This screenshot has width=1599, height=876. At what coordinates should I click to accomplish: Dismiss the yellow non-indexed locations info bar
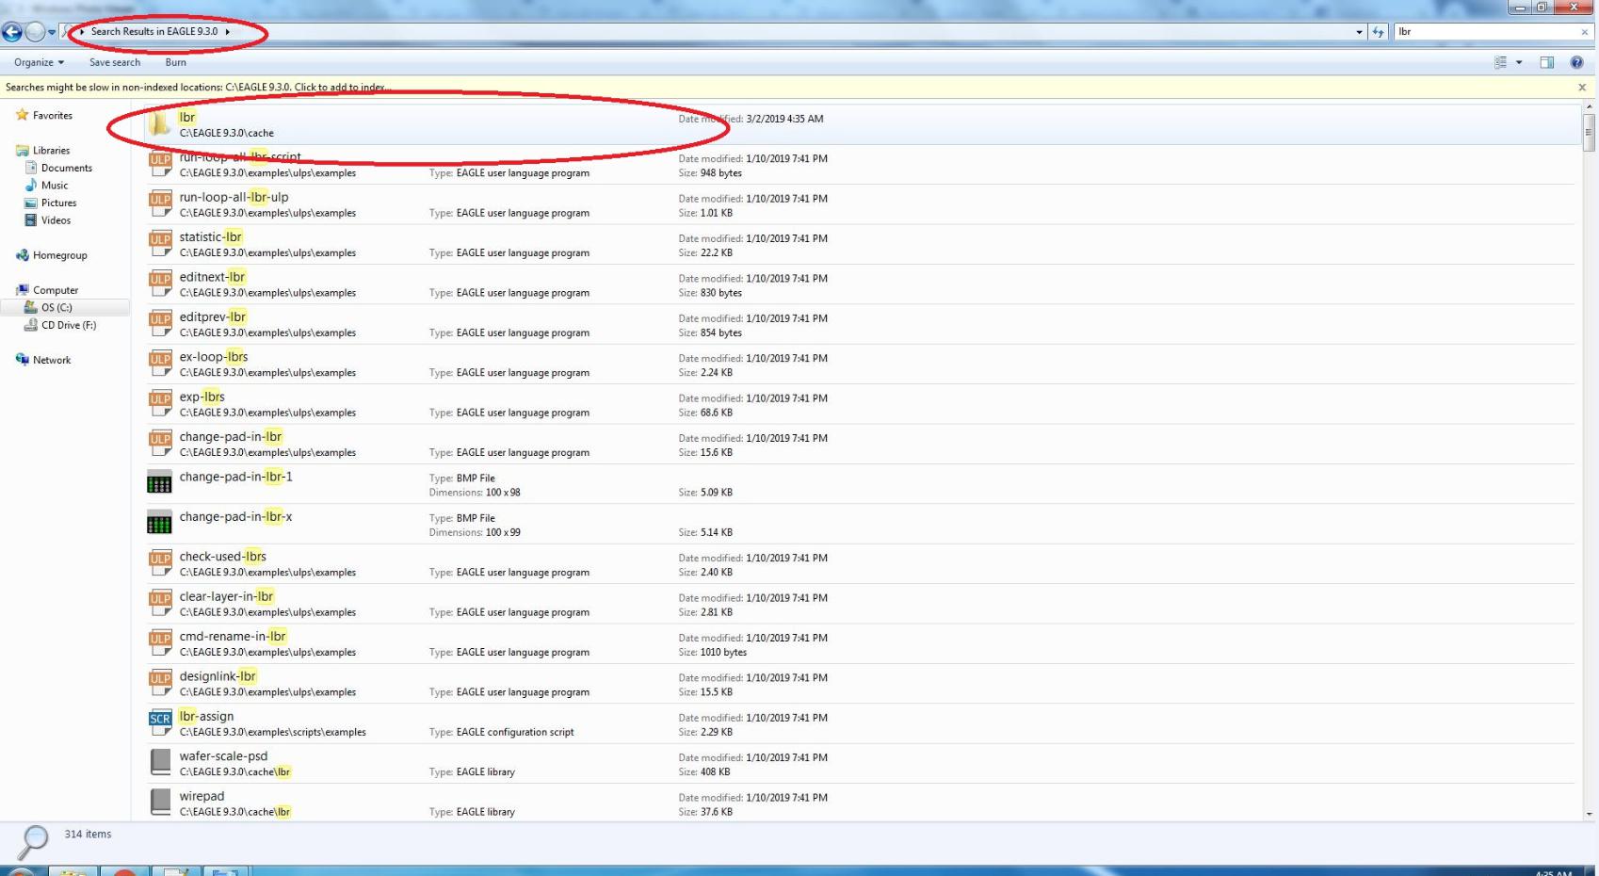pyautogui.click(x=1582, y=88)
